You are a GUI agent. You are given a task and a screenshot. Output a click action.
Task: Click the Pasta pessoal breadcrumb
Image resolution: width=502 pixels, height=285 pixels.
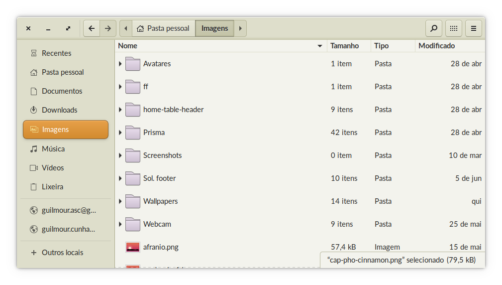coord(163,28)
